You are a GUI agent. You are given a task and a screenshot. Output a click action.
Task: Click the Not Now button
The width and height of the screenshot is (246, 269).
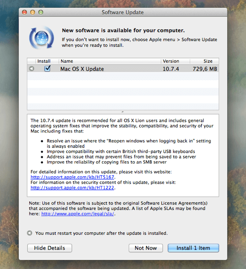pos(146,248)
